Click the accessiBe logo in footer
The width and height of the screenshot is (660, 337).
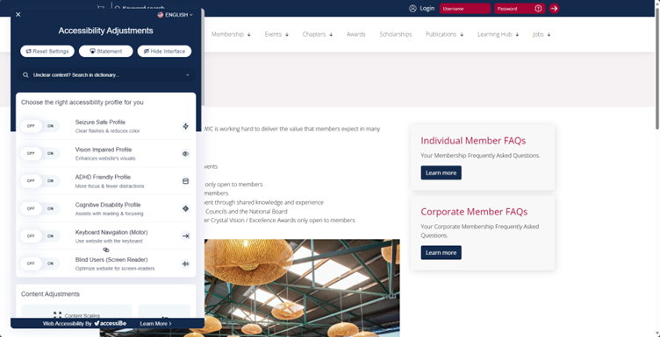click(x=111, y=324)
